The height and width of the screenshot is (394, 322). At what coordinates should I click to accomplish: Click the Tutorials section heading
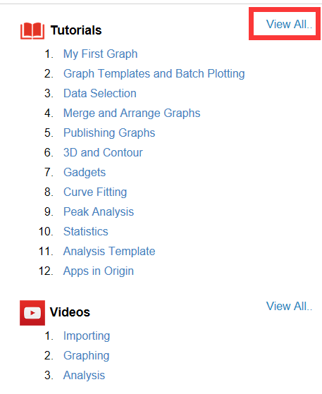[x=76, y=30]
